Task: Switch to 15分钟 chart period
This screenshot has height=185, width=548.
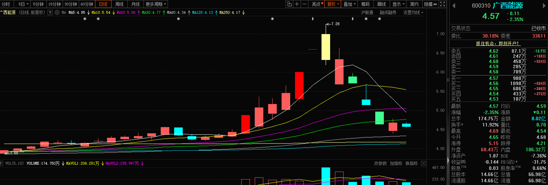Action: pyautogui.click(x=54, y=4)
